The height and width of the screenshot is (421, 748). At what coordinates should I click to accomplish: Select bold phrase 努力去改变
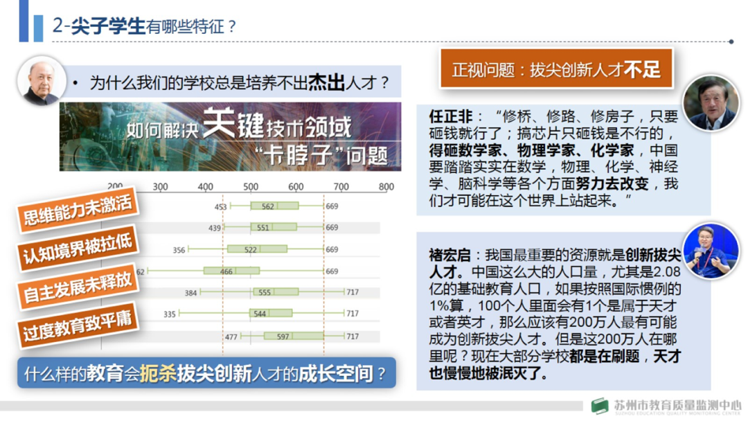tap(612, 183)
